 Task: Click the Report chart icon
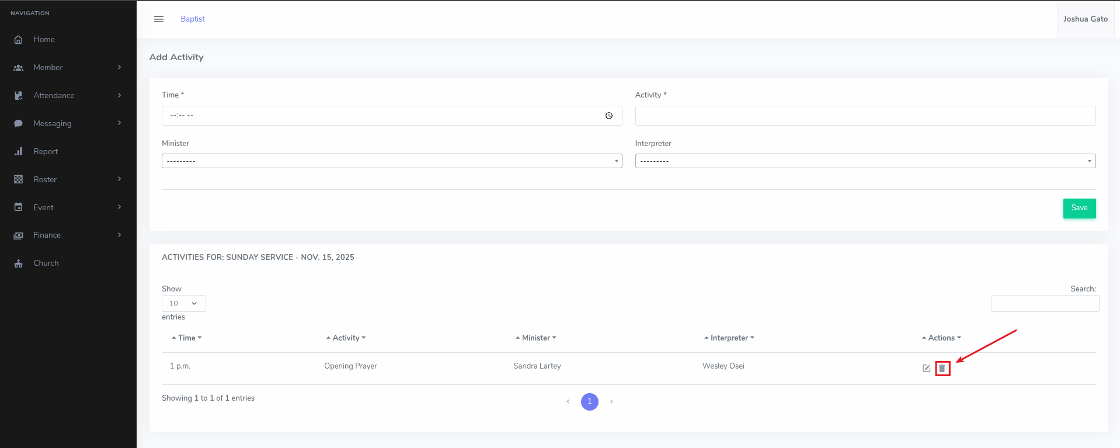[x=19, y=152]
